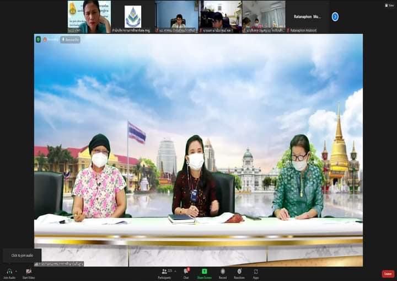
Task: Open the Apps panel
Action: 256,271
